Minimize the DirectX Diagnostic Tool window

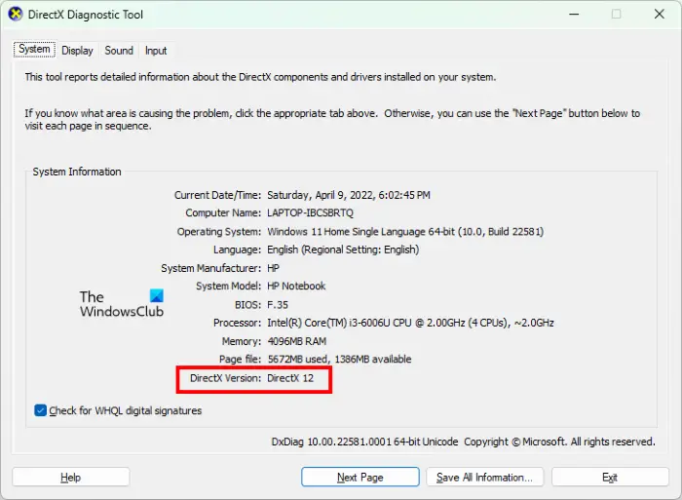click(574, 15)
